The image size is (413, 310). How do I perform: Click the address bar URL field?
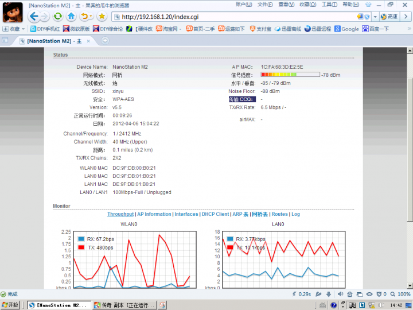coord(235,17)
